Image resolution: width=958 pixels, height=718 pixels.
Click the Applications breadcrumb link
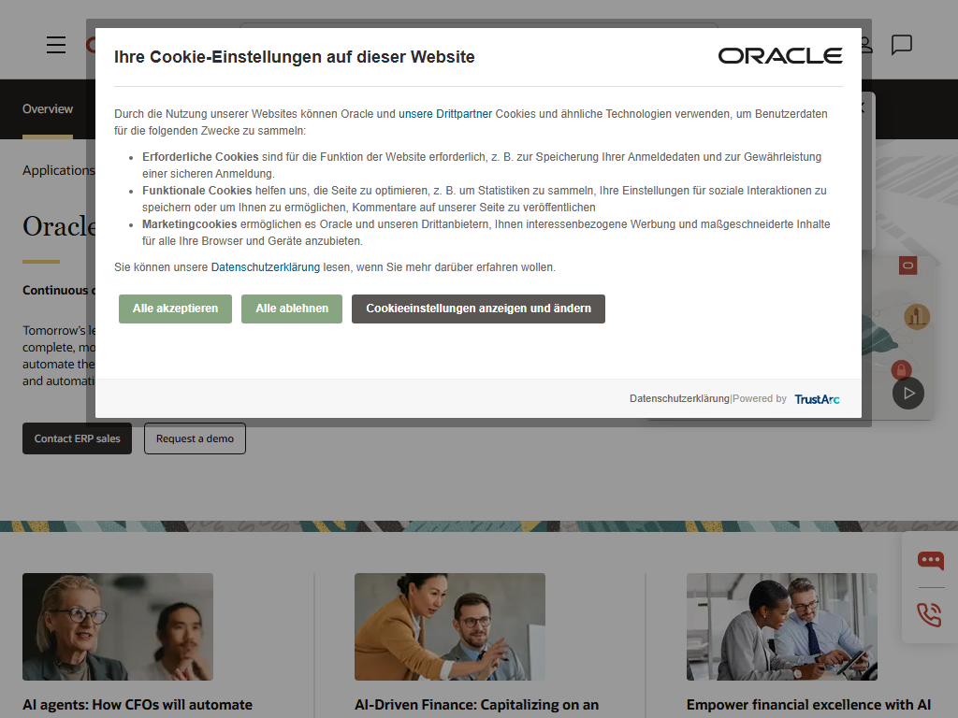pyautogui.click(x=59, y=170)
